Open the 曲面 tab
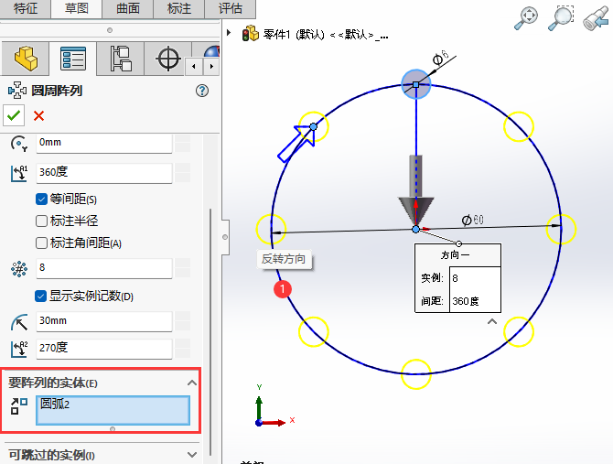This screenshot has height=464, width=613. tap(128, 8)
